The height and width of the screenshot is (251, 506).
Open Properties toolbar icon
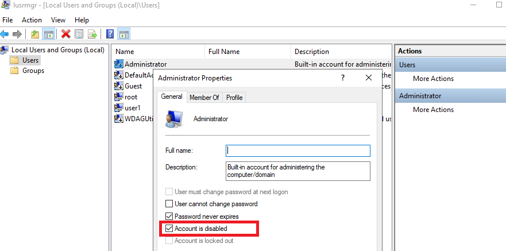click(79, 34)
